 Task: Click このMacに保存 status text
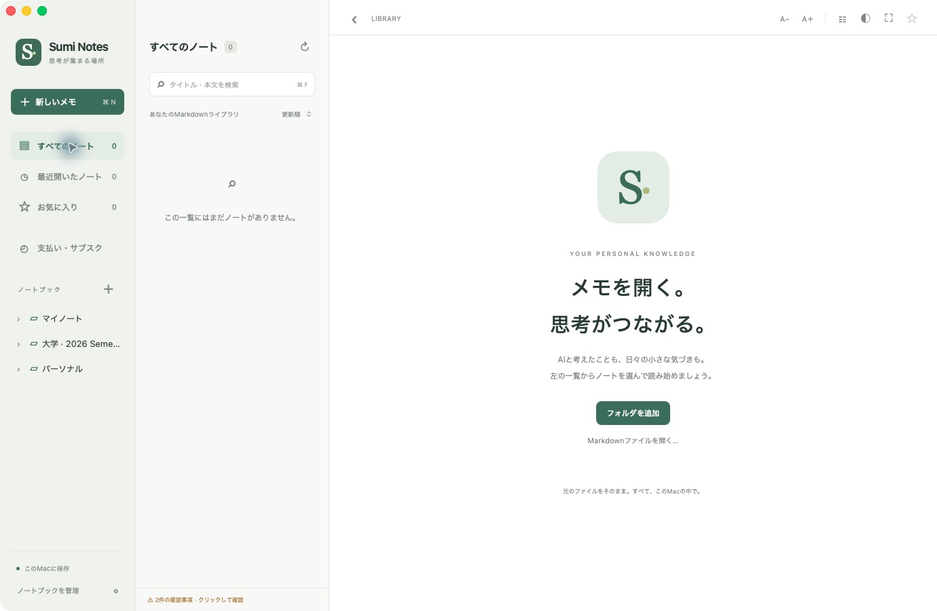[x=47, y=568]
